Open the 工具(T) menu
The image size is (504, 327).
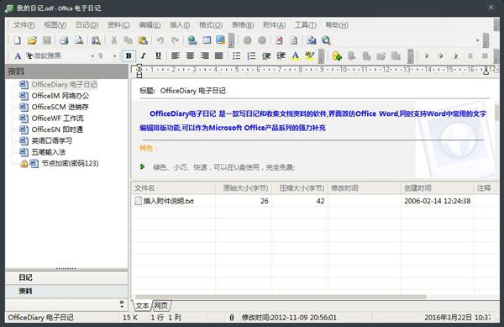pos(306,25)
